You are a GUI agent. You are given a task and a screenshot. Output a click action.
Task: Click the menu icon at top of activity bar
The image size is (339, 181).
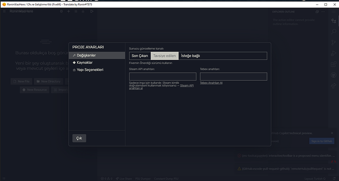334,11
